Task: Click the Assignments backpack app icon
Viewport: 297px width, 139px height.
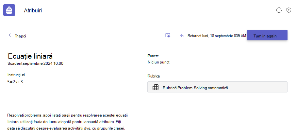Action: coord(9,10)
